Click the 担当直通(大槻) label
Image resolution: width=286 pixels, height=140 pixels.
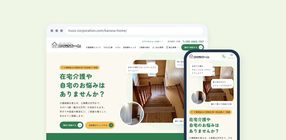pos(174,41)
